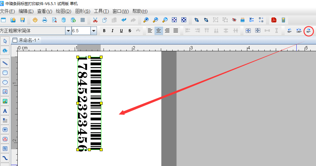Click the font name field 方正粗黑宋简体
316x166 pixels.
tap(33, 31)
